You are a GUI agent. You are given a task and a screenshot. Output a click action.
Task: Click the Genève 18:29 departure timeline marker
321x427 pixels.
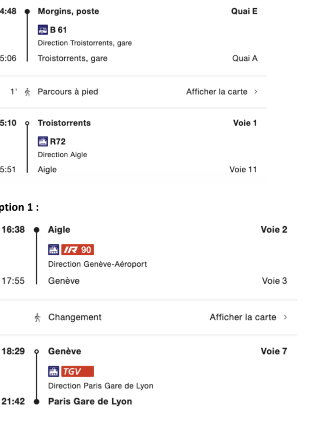click(37, 351)
